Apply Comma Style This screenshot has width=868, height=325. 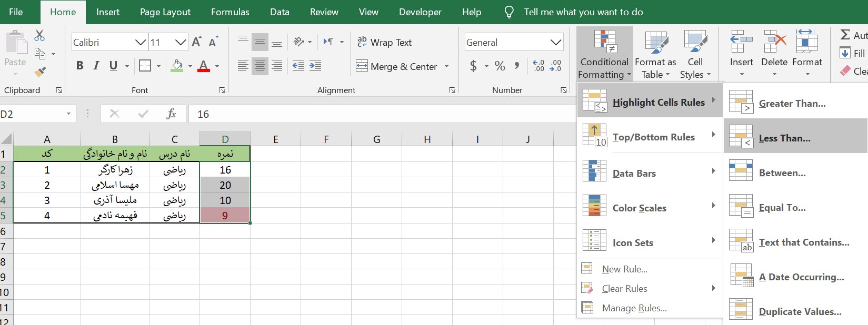coord(517,66)
